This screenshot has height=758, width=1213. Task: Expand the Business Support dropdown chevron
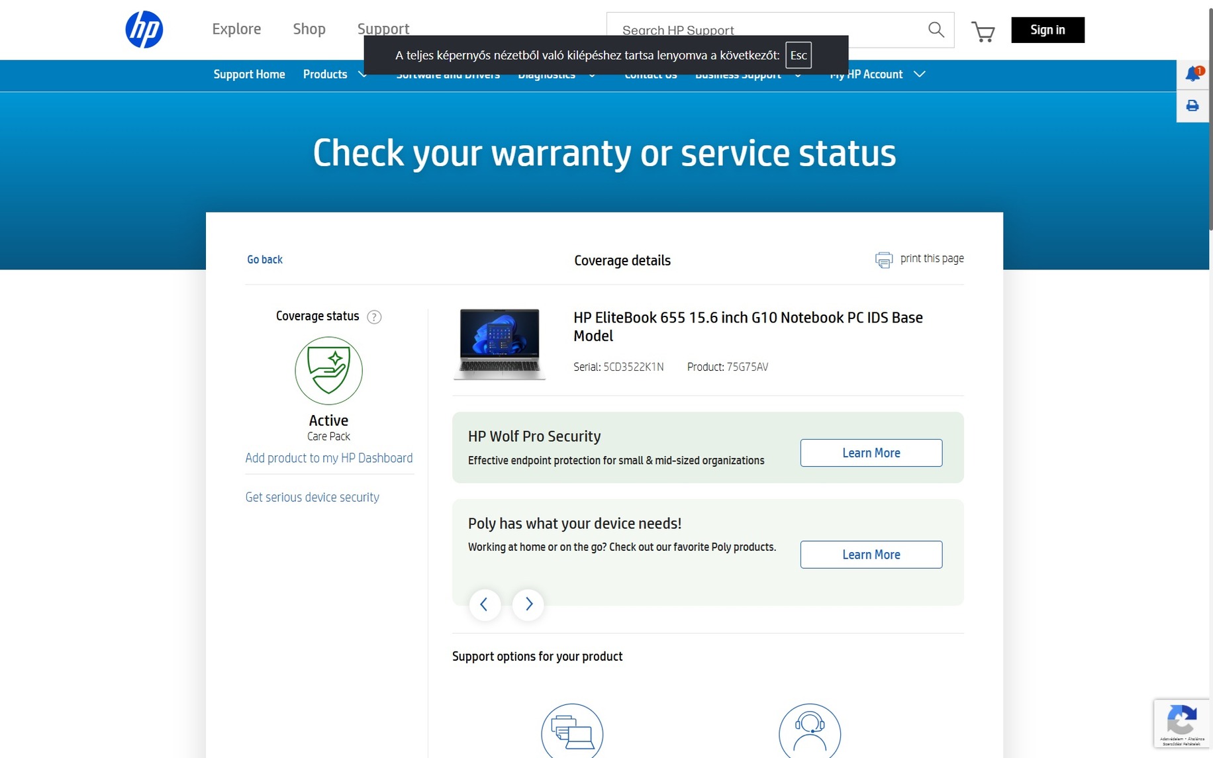[x=798, y=75]
